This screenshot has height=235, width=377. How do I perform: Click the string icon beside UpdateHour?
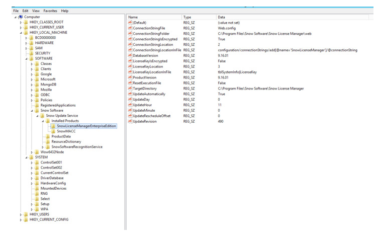click(x=130, y=105)
